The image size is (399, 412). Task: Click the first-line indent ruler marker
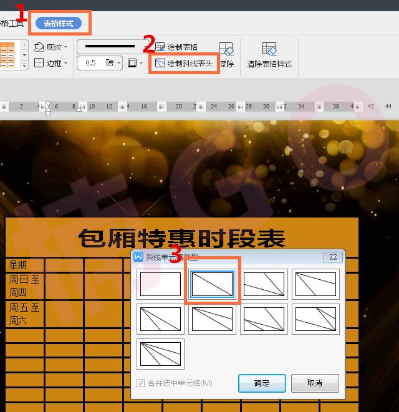(48, 104)
